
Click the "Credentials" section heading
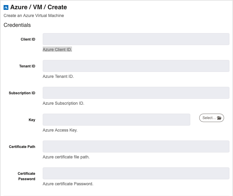[17, 25]
